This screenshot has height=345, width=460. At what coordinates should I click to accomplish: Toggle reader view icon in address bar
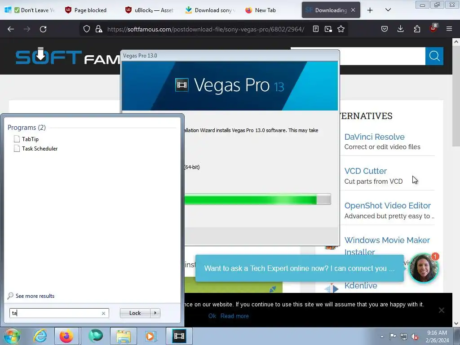[316, 29]
